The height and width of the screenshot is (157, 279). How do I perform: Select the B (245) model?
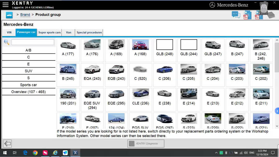[x=68, y=75]
